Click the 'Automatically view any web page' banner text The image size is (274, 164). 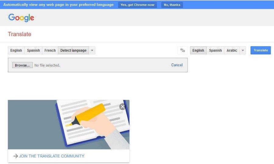click(x=58, y=5)
